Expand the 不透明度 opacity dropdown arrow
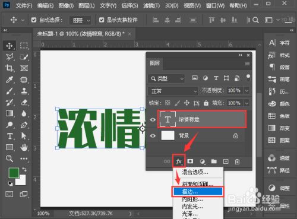Screen dimensions: 297x219 coord(247,91)
